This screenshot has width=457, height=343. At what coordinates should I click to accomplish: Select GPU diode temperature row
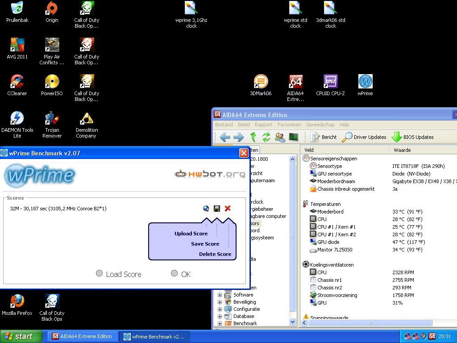[379, 242]
